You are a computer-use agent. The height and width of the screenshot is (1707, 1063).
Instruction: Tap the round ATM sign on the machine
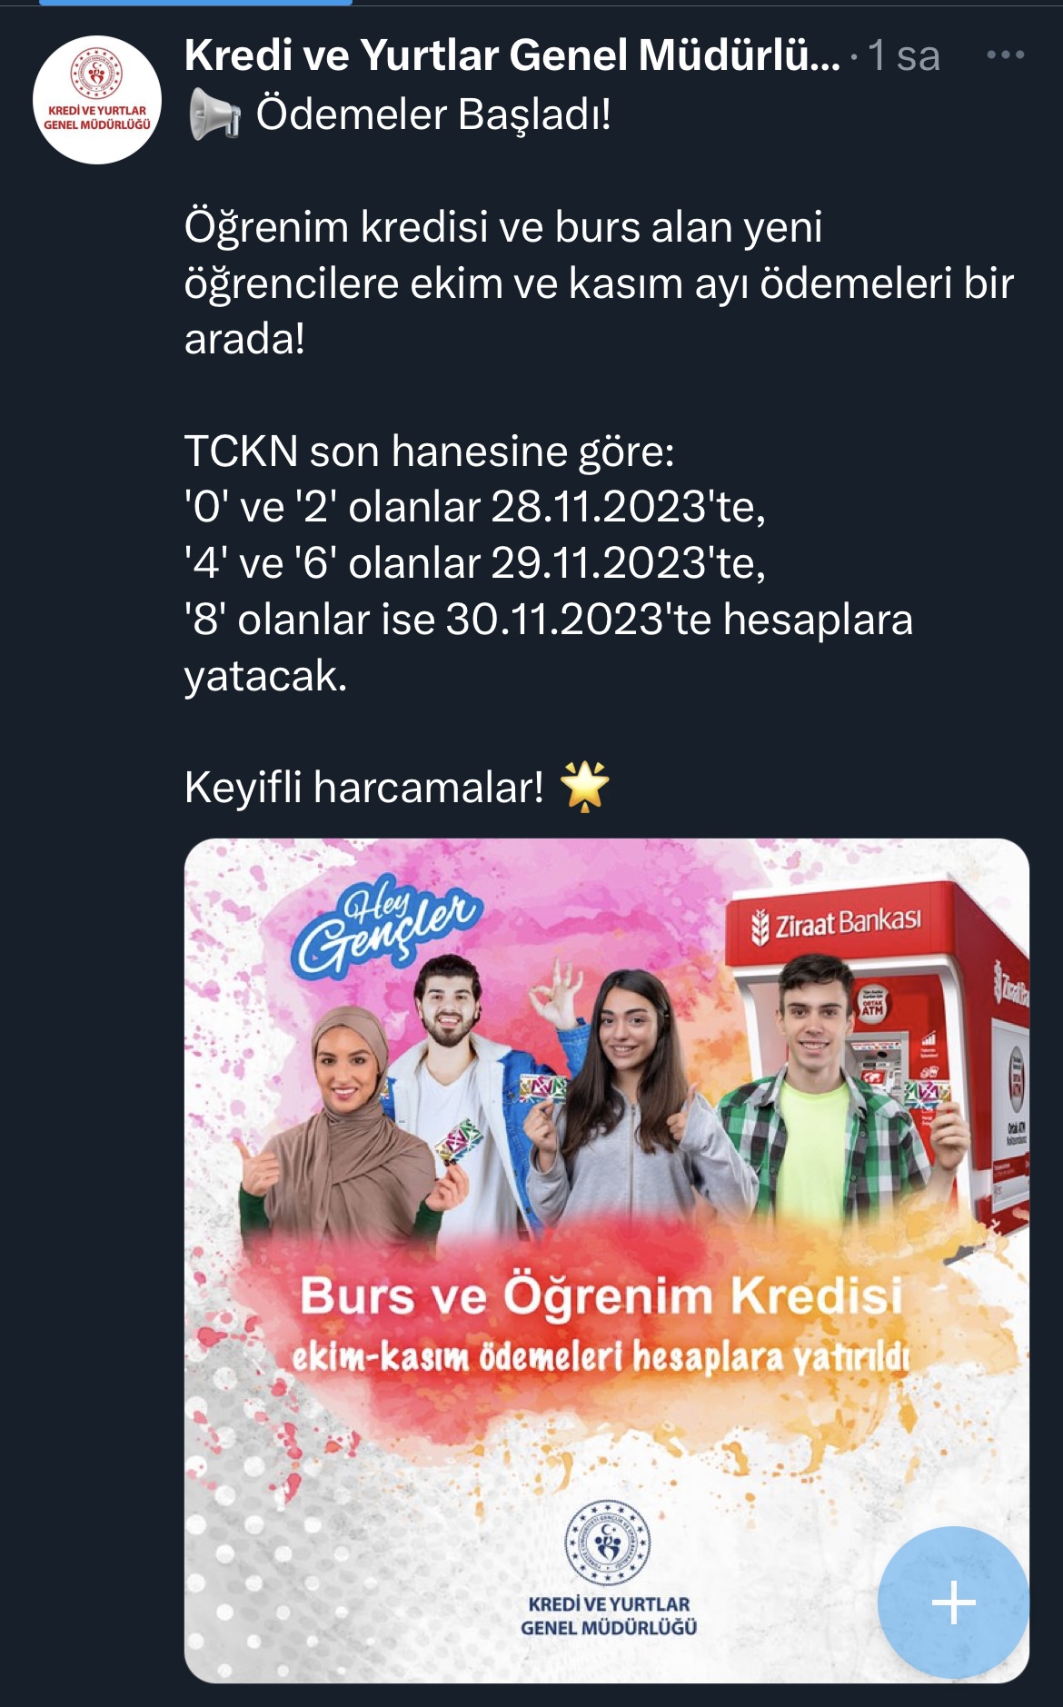[x=872, y=1005]
